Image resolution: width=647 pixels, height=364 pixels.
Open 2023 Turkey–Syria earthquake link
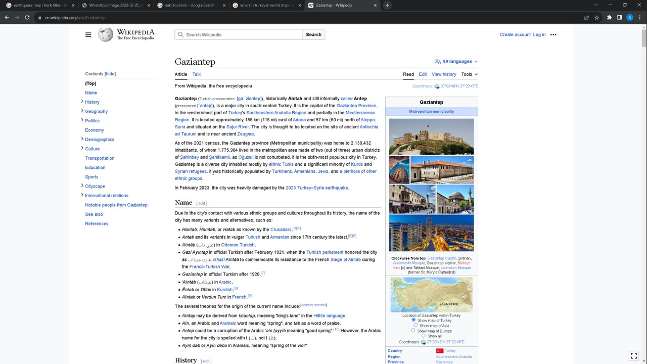pyautogui.click(x=317, y=188)
